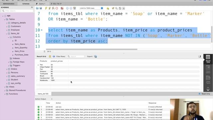Commit the transaction icon

click(67, 8)
